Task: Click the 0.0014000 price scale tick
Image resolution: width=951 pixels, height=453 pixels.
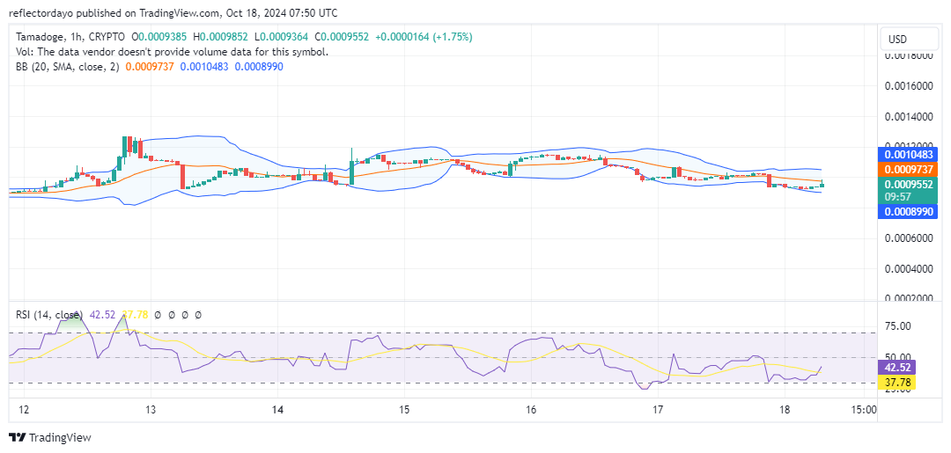Action: click(x=907, y=116)
